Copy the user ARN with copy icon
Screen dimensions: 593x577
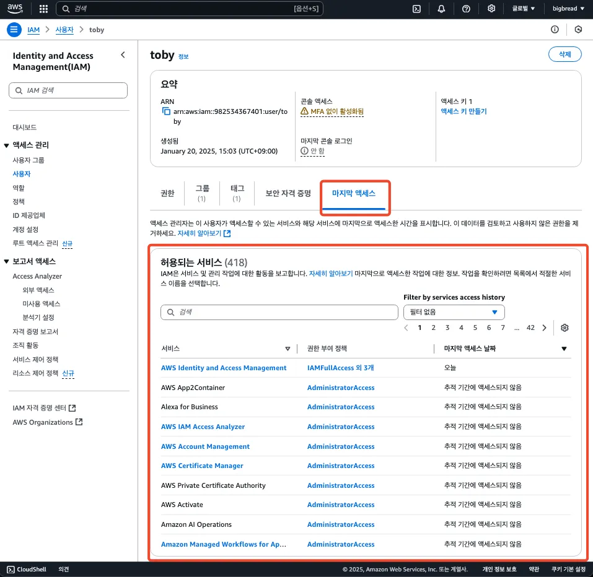[166, 111]
